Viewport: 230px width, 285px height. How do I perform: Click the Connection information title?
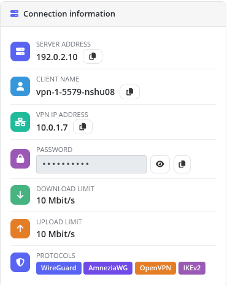(x=69, y=14)
